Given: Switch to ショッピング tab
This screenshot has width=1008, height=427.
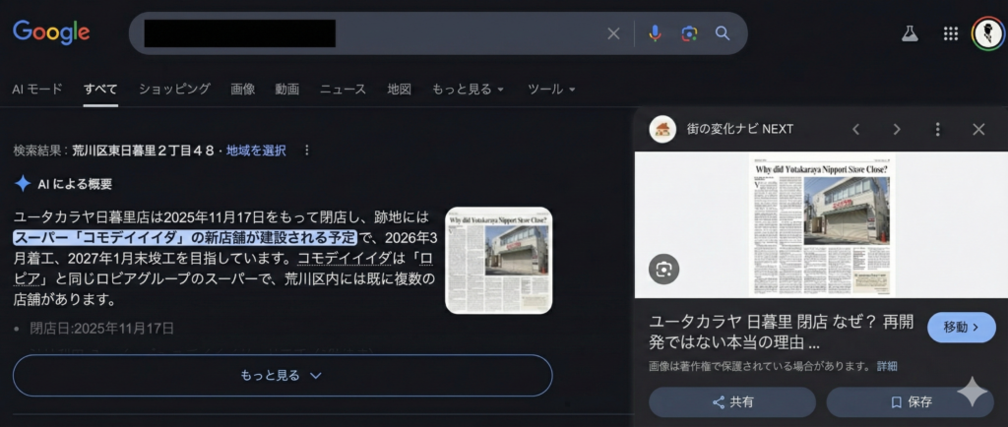Looking at the screenshot, I should (x=174, y=89).
